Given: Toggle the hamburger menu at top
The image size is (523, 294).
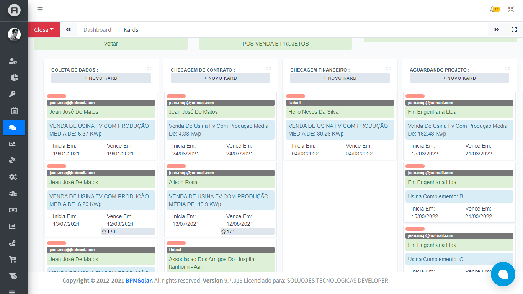Looking at the screenshot, I should 40,10.
